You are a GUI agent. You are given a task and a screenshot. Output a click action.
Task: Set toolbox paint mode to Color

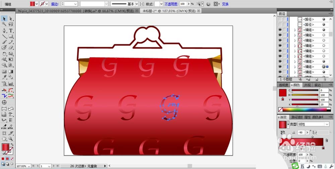3,159
